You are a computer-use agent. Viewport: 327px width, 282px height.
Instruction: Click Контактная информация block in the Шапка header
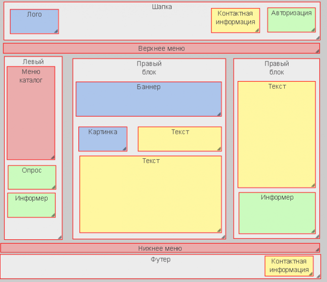(x=235, y=21)
